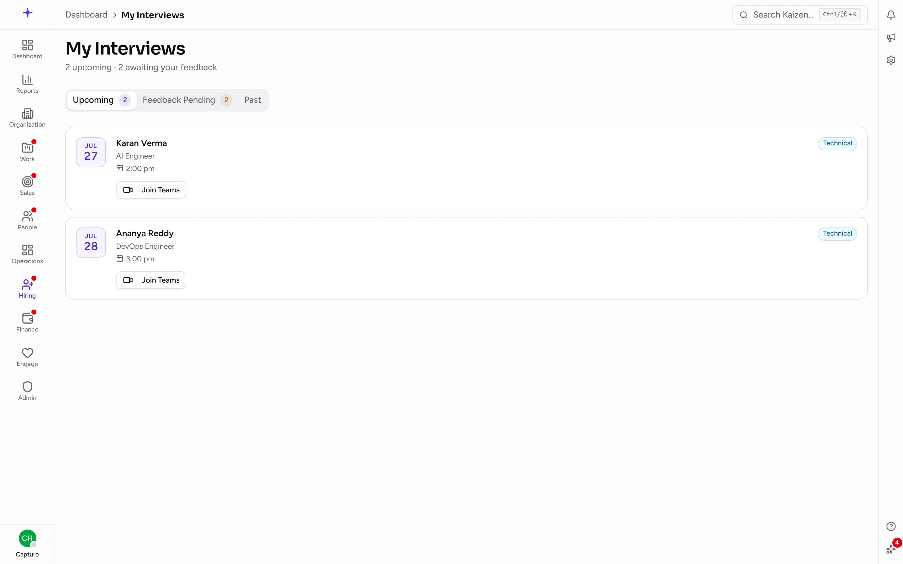
Task: Open the Engage module
Action: 27,357
